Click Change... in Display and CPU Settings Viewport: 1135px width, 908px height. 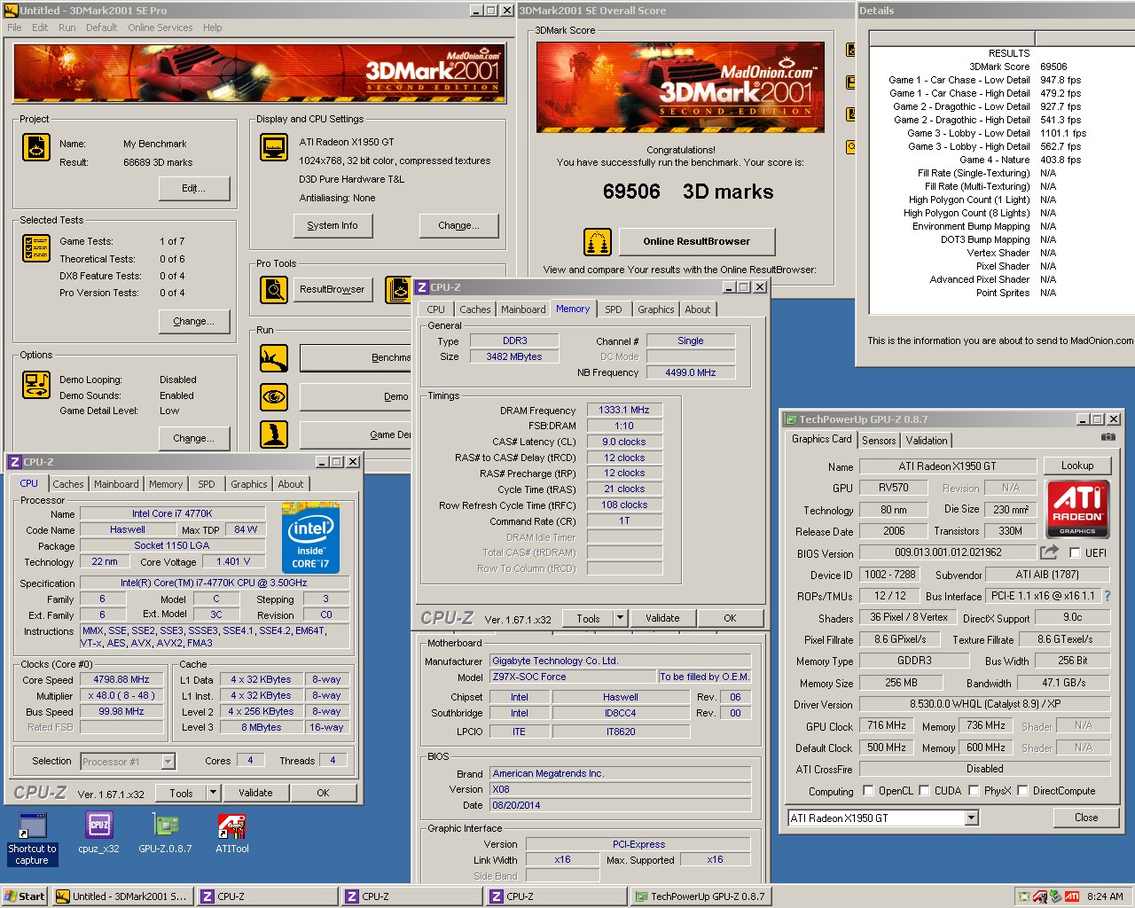[x=458, y=225]
